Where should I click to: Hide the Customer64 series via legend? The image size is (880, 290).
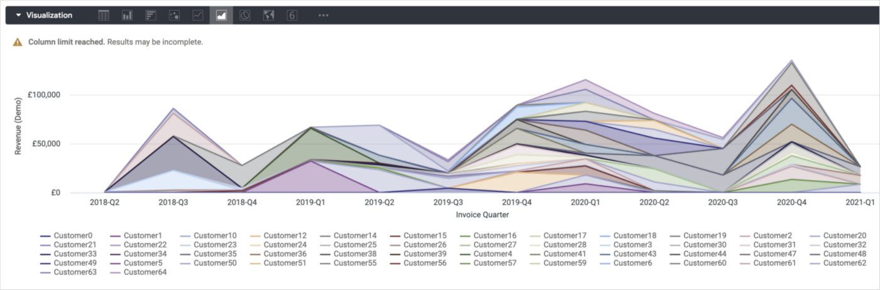click(x=145, y=272)
